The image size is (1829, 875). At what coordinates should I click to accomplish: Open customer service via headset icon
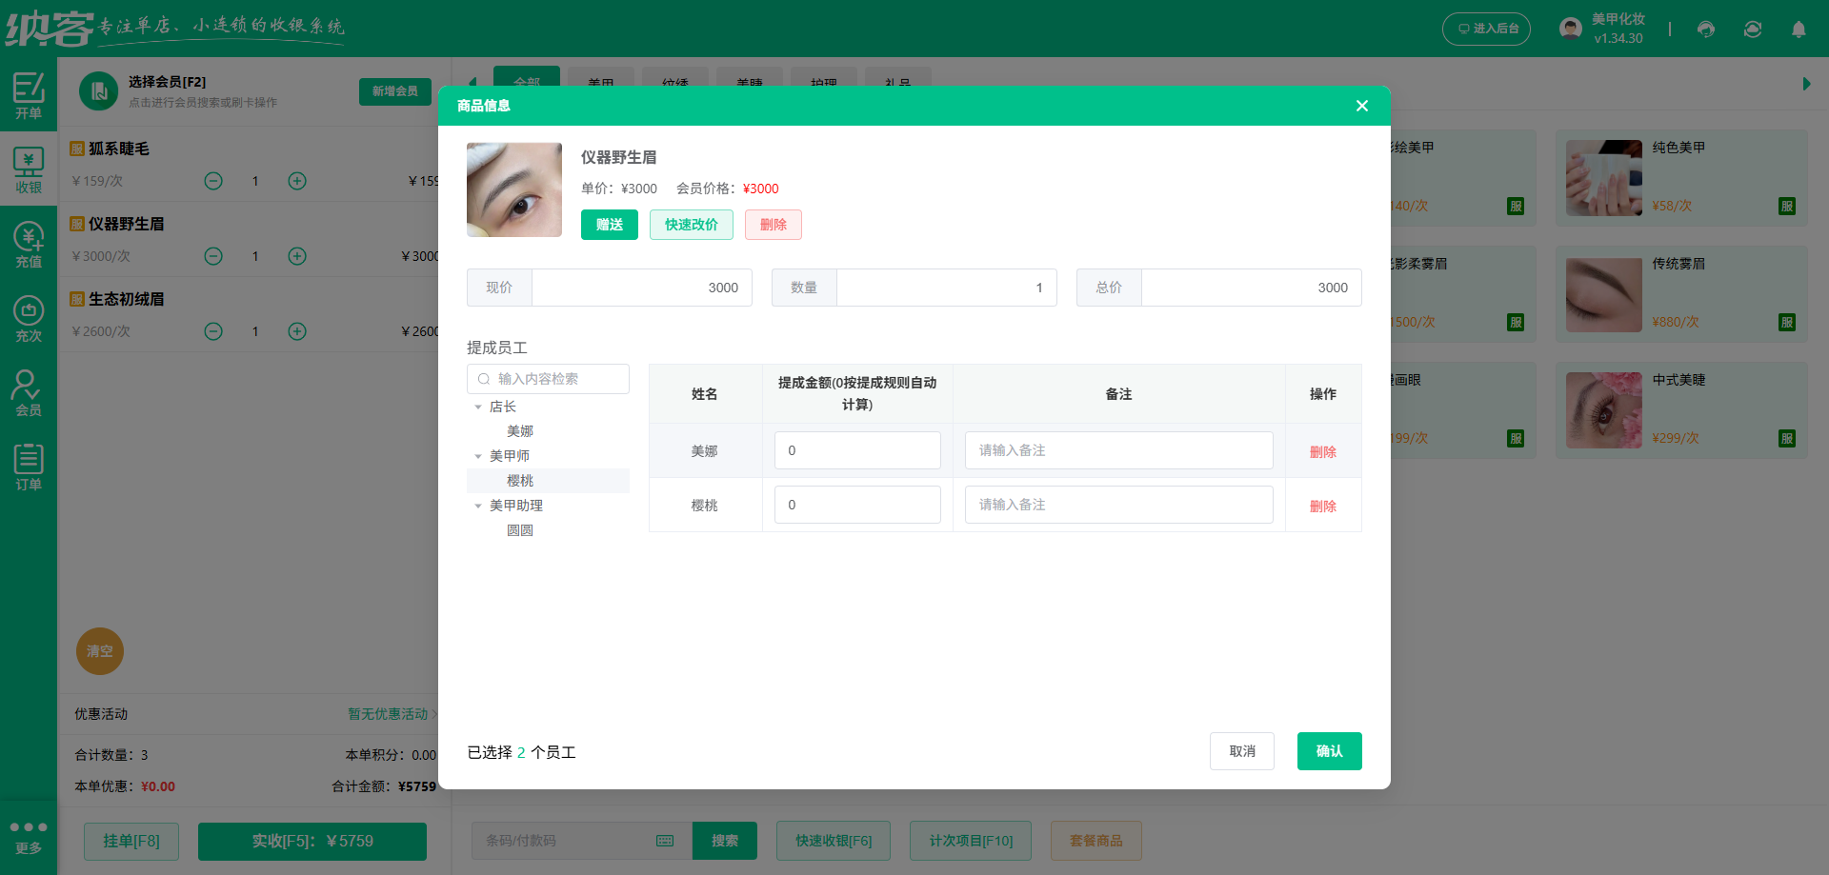pos(1705,29)
